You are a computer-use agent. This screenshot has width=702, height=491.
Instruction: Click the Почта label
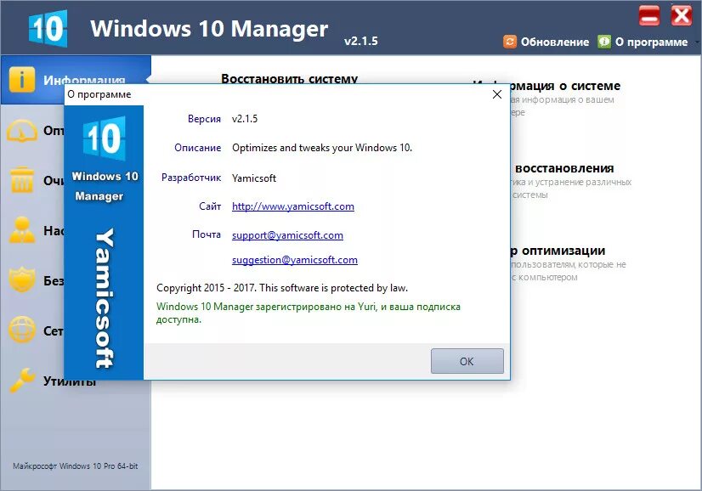[207, 234]
